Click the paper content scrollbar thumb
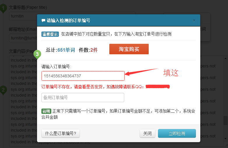Viewport: 228px width, 148px height. coord(226,120)
